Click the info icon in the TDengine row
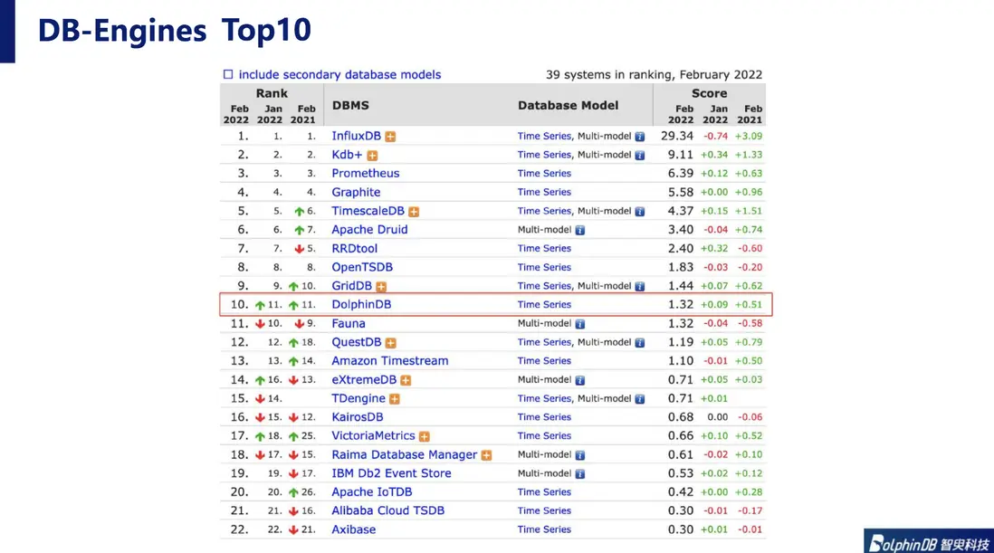994x553 pixels. 640,399
